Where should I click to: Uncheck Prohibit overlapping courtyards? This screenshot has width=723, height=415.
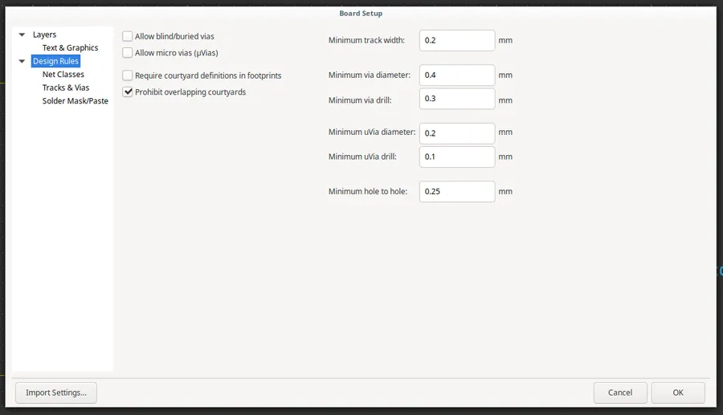pos(127,92)
